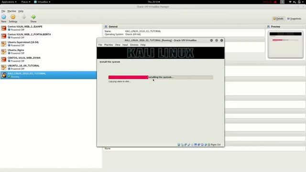This screenshot has height=172, width=306.
Task: Click the VM preview thumbnail
Action: tap(285, 44)
